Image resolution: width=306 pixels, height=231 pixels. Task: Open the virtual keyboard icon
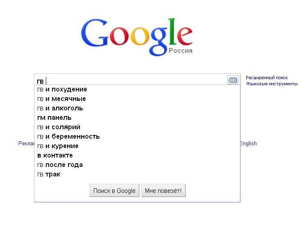tap(233, 80)
